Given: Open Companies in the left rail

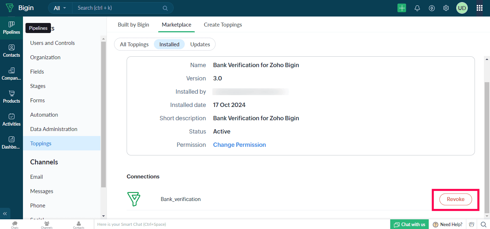Looking at the screenshot, I should tap(11, 74).
